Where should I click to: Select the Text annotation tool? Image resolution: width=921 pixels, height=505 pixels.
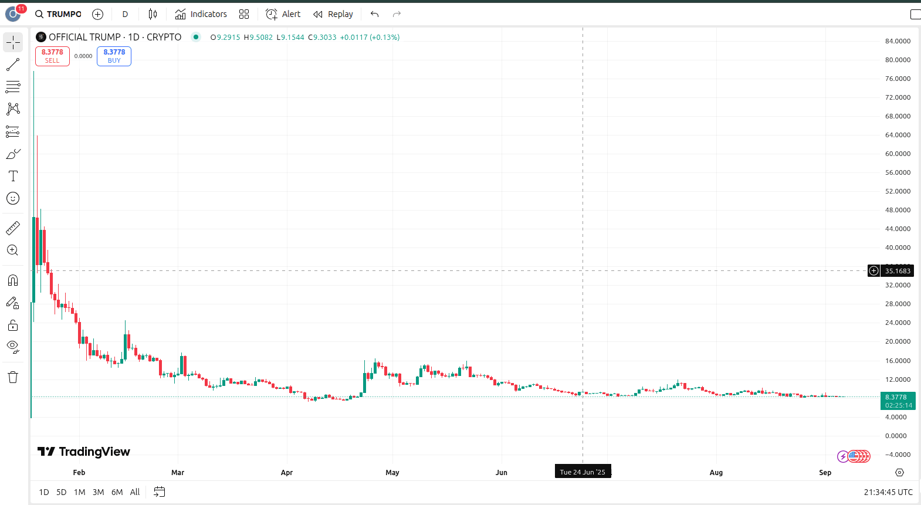pyautogui.click(x=13, y=176)
